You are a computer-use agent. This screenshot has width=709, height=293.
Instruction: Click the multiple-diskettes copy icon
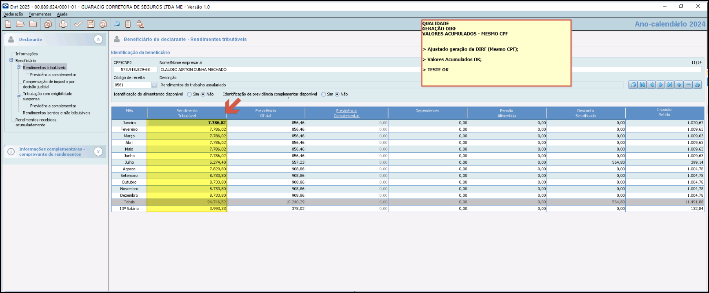48,24
